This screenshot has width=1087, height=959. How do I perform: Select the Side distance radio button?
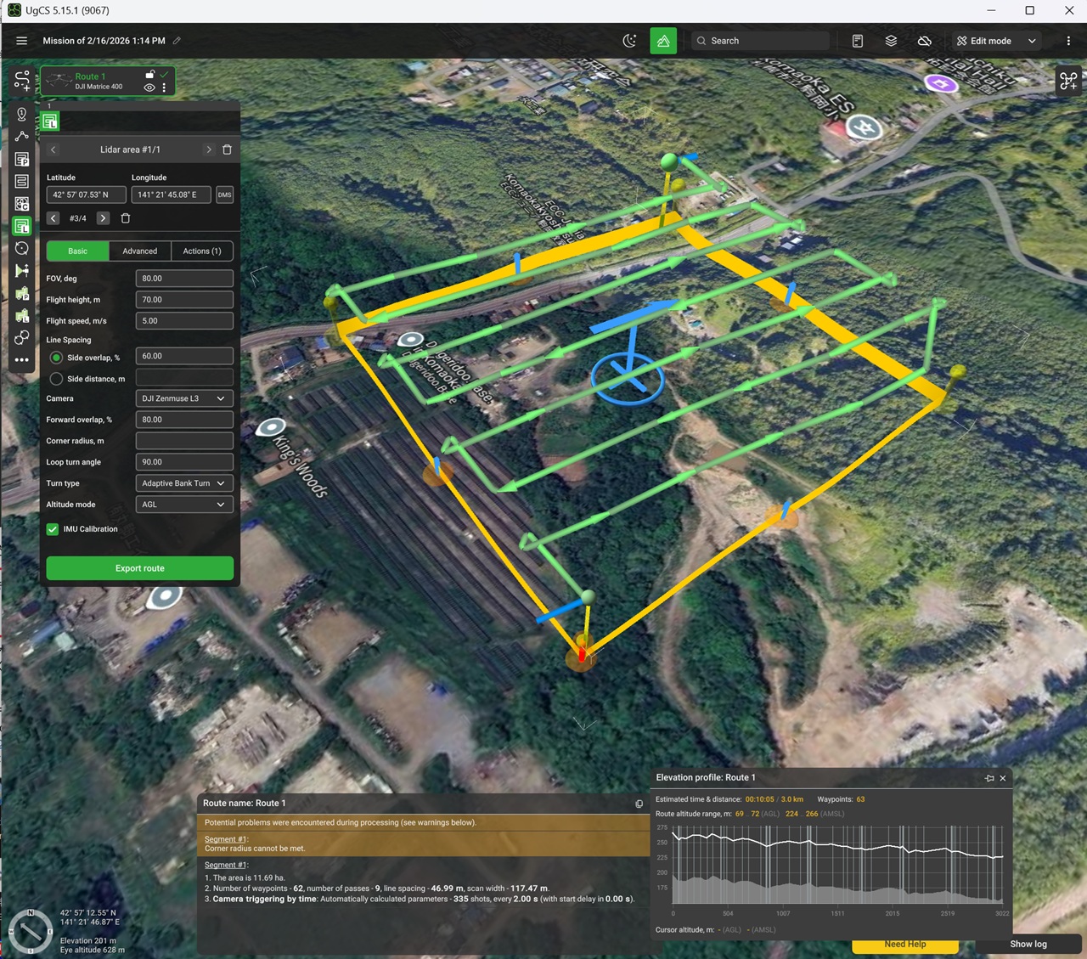[56, 379]
